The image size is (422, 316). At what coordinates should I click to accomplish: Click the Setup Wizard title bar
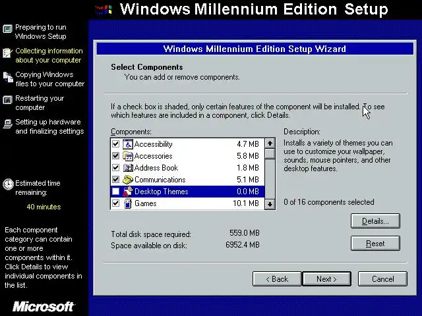tap(255, 49)
